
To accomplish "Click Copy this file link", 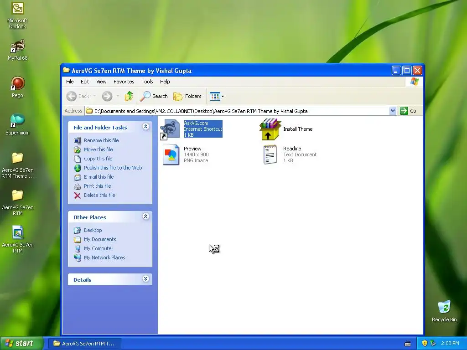I will pyautogui.click(x=98, y=159).
